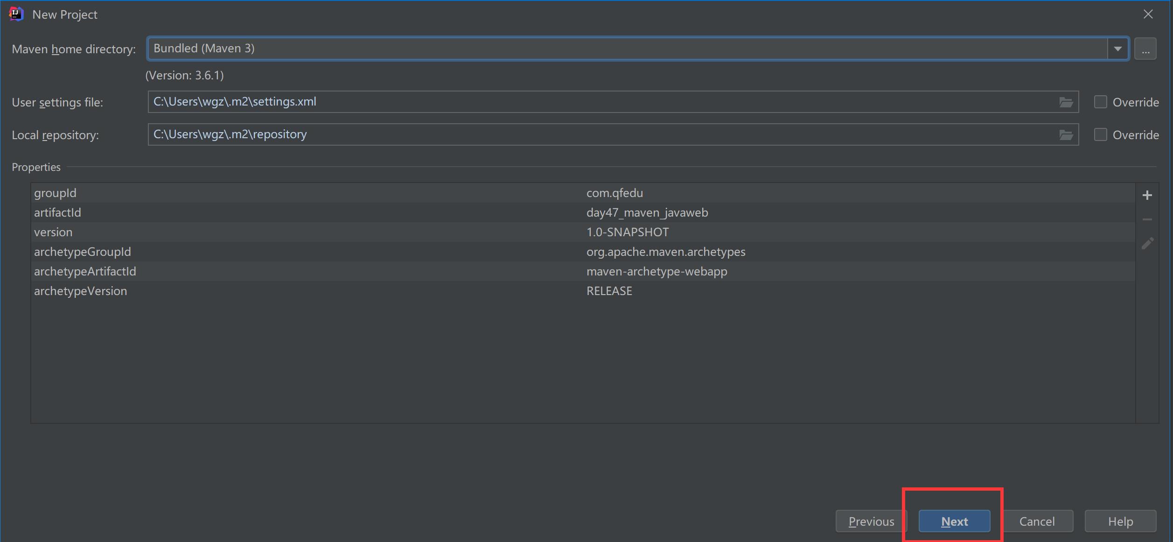Click the (Version: 3.6.1) label

click(x=185, y=75)
